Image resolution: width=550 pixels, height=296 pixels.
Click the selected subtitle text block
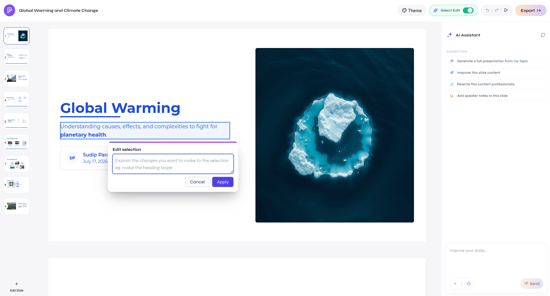(x=145, y=131)
